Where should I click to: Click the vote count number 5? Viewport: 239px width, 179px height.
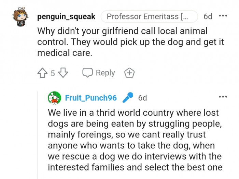click(x=53, y=73)
